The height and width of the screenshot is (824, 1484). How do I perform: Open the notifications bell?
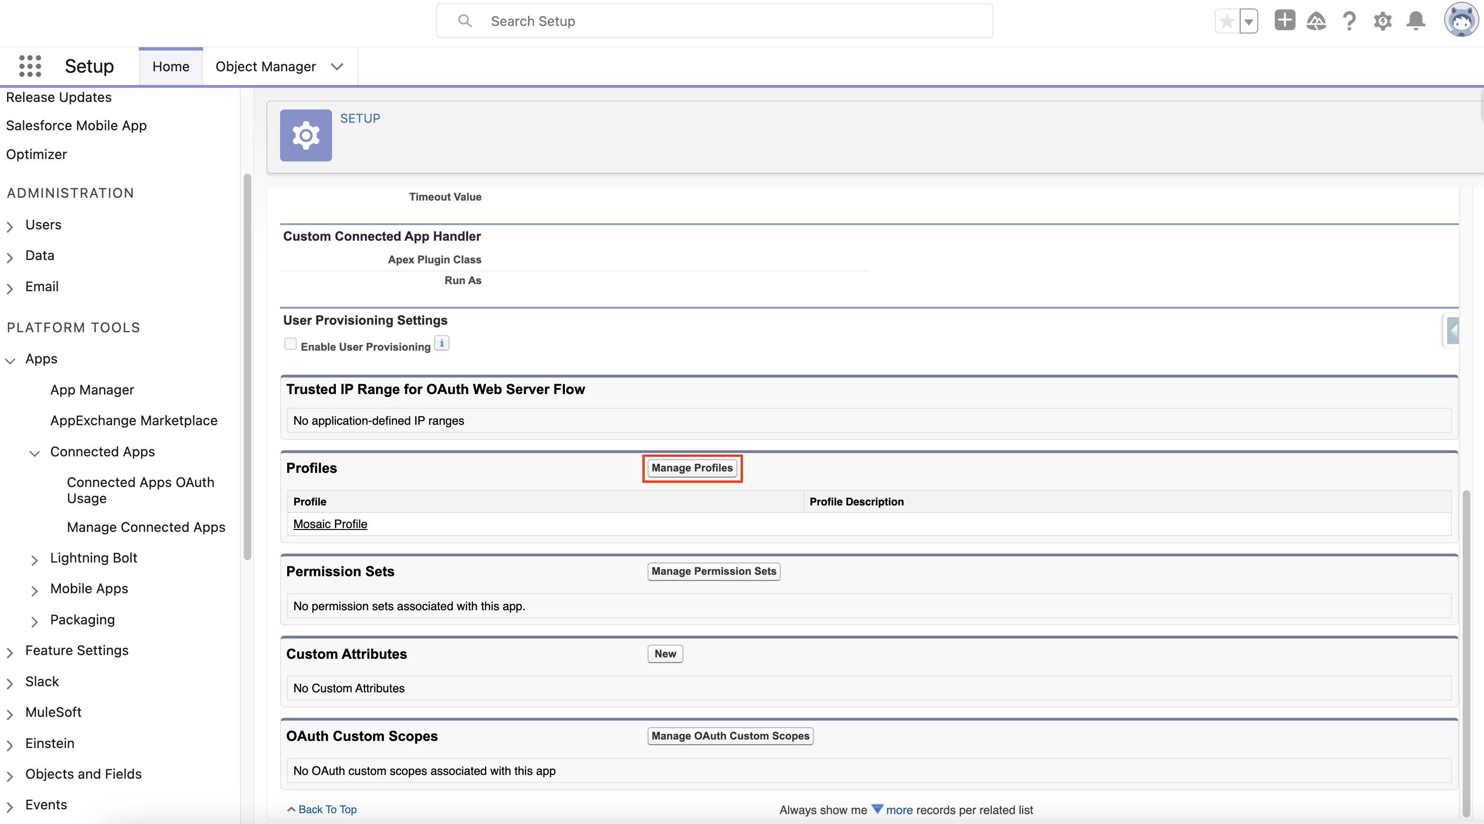tap(1416, 21)
